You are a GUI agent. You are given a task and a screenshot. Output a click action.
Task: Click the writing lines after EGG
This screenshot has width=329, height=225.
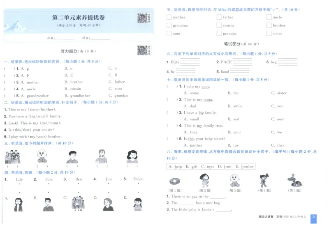(190, 62)
